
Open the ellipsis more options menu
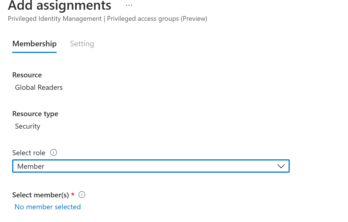point(129,5)
